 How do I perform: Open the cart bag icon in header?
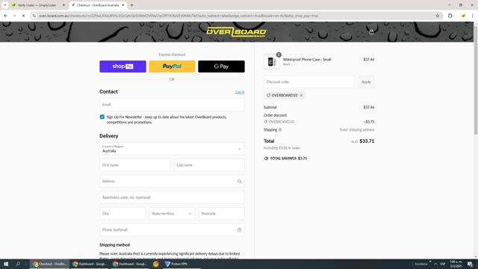click(371, 31)
